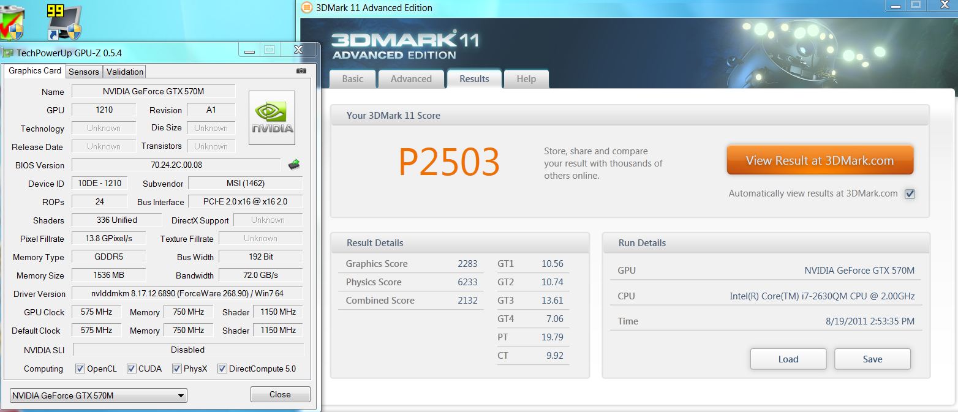The width and height of the screenshot is (958, 412).
Task: Click the ROPs value 24
Action: click(100, 201)
